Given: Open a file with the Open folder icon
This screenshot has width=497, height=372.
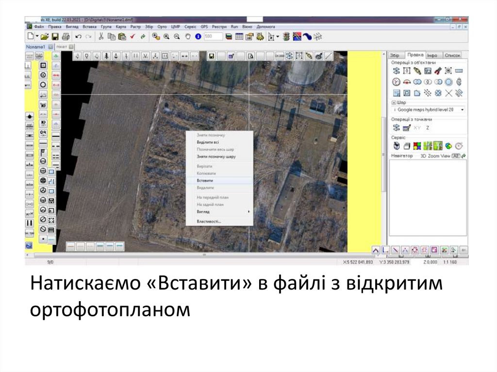Looking at the screenshot, I should coord(44,37).
